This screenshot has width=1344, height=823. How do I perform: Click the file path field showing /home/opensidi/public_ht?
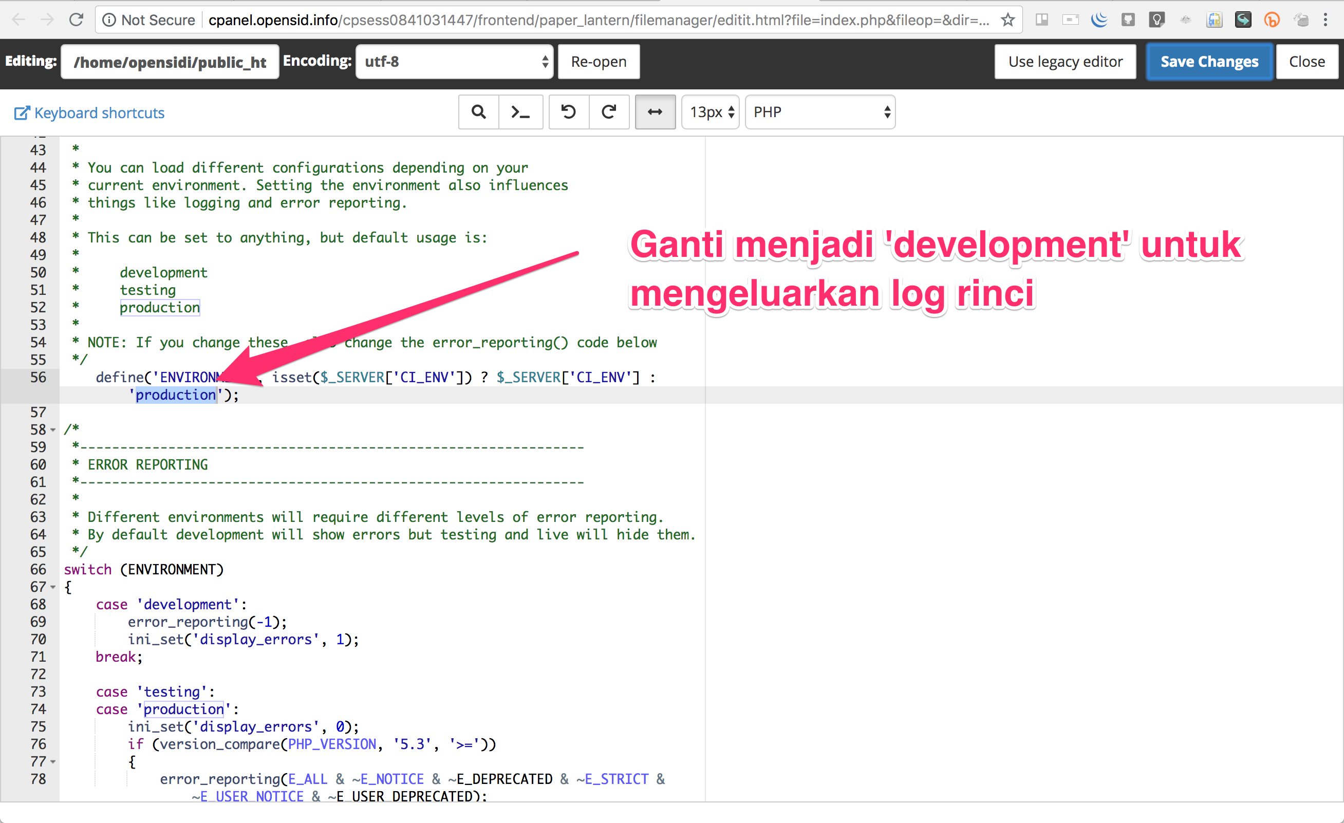coord(170,61)
